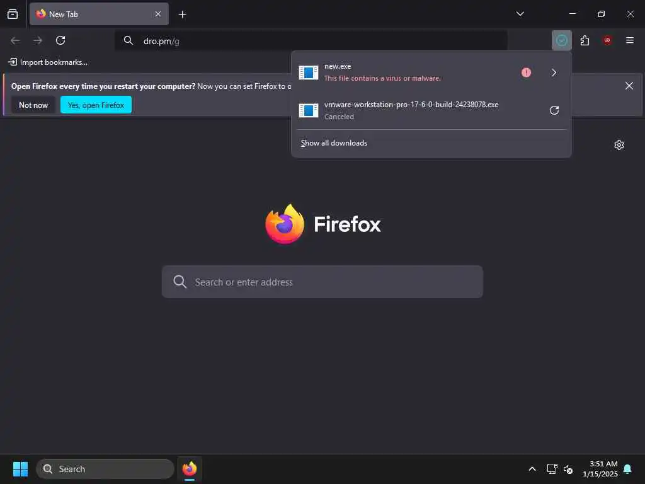Open the network status tray icon
This screenshot has width=645, height=484.
[x=552, y=469]
